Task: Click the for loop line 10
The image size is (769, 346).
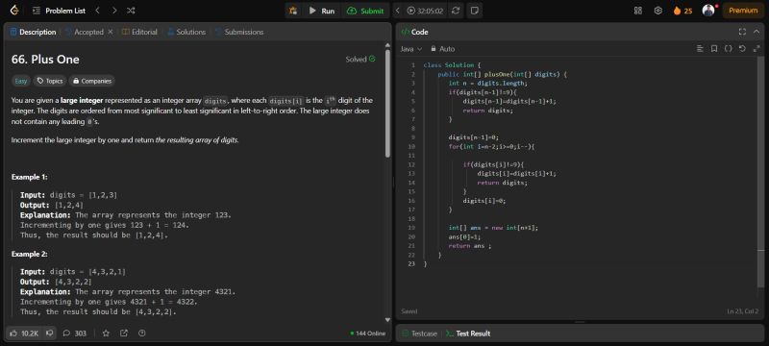Action: [x=492, y=146]
